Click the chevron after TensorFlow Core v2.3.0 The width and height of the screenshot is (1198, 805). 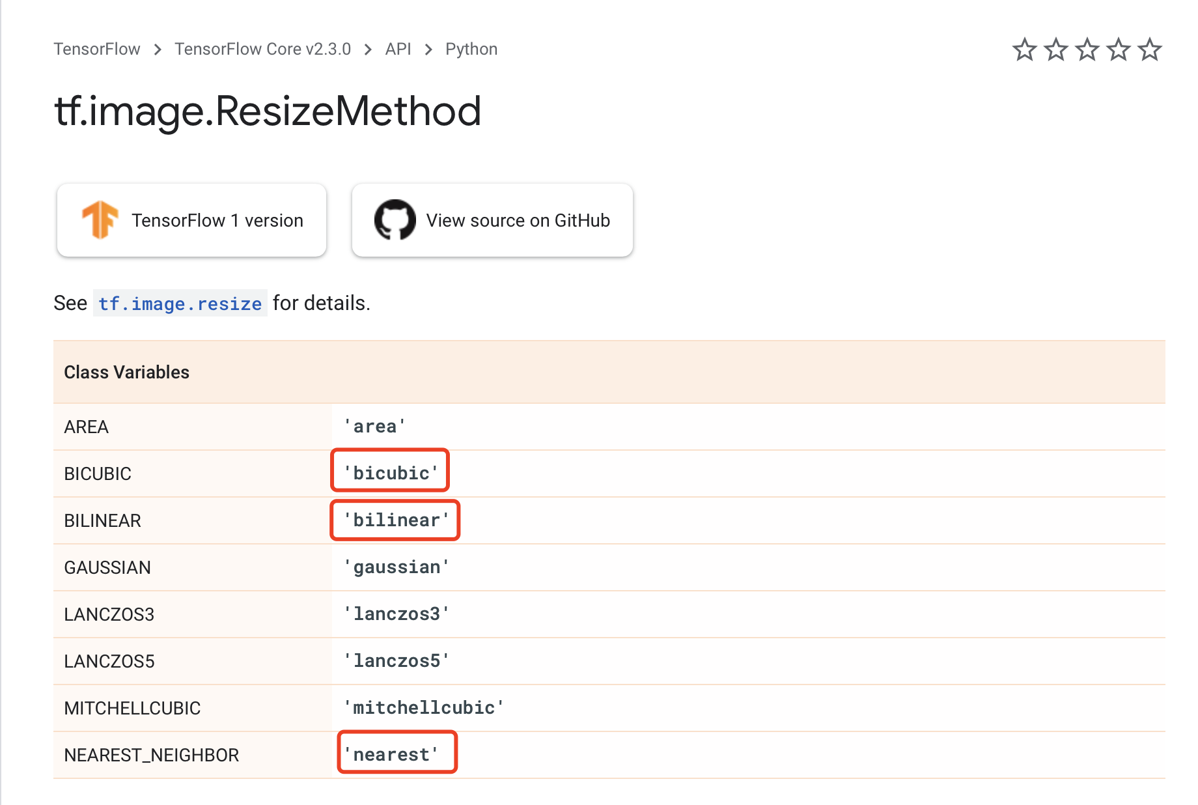(x=368, y=49)
